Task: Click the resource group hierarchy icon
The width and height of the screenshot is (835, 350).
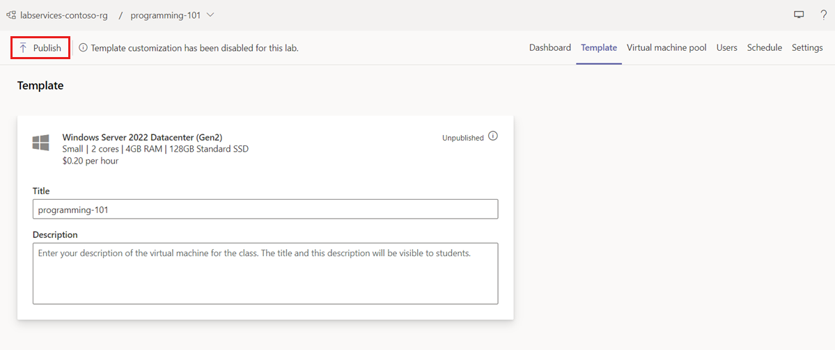Action: coord(10,15)
